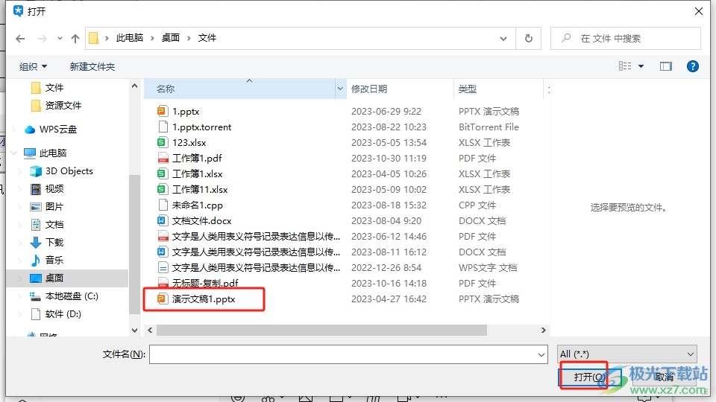Click the 文件名 input field
This screenshot has height=402, width=716.
click(348, 355)
